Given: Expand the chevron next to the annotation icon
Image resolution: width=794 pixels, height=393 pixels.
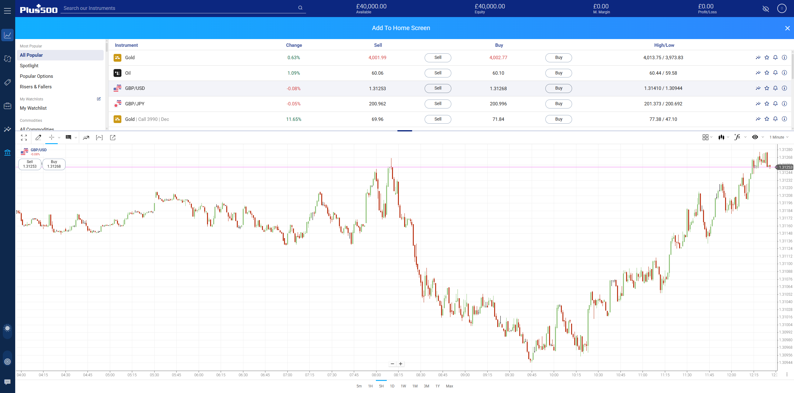Looking at the screenshot, I should pyautogui.click(x=76, y=138).
